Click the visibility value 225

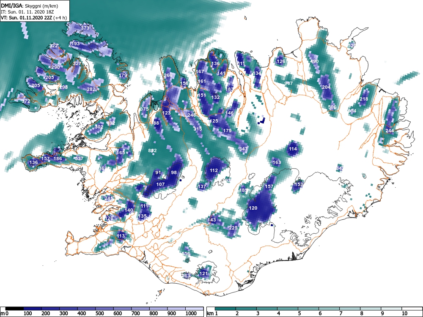233,228
